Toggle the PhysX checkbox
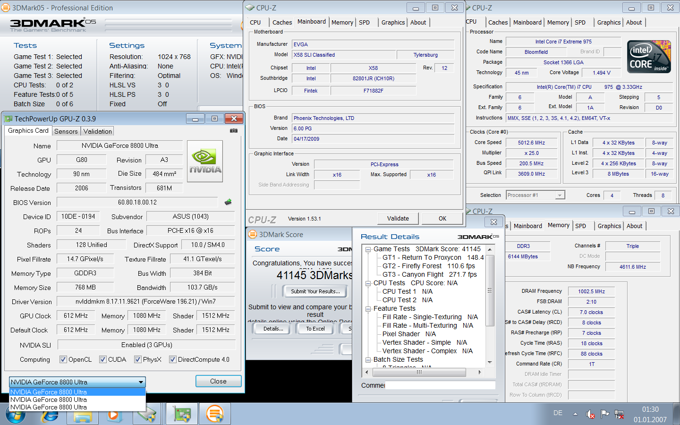The width and height of the screenshot is (680, 425). pyautogui.click(x=138, y=359)
